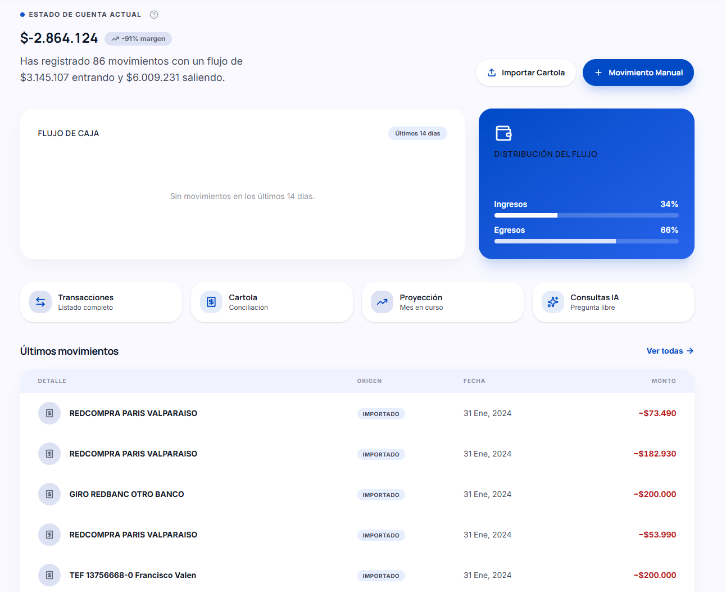Click IMPORTADO tag in GIRO REDBANC row

tap(381, 495)
